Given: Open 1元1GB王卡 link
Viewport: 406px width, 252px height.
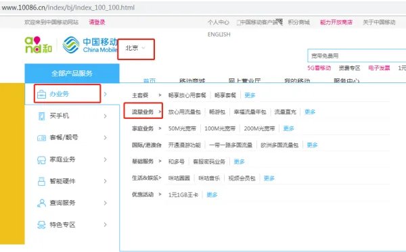Looking at the screenshot, I should coord(183,195).
